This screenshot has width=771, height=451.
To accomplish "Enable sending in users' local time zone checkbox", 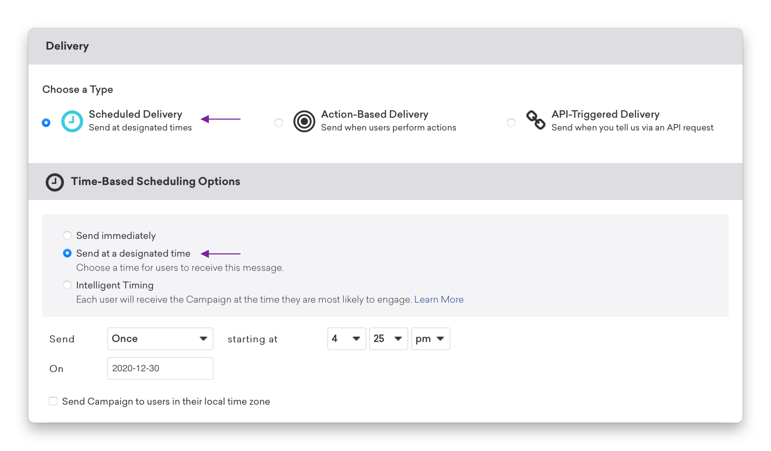I will coord(53,401).
